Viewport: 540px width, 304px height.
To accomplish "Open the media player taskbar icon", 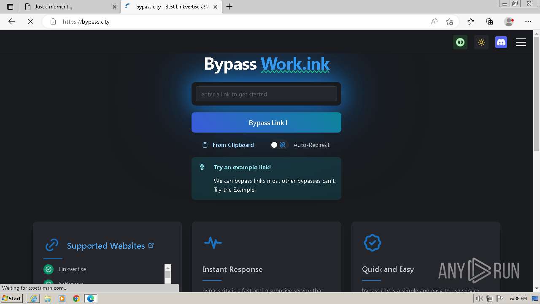I will (62, 299).
